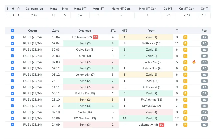
Task: Uncheck the 30.09 FC Orenbur match checkbox
Action: tap(12, 118)
